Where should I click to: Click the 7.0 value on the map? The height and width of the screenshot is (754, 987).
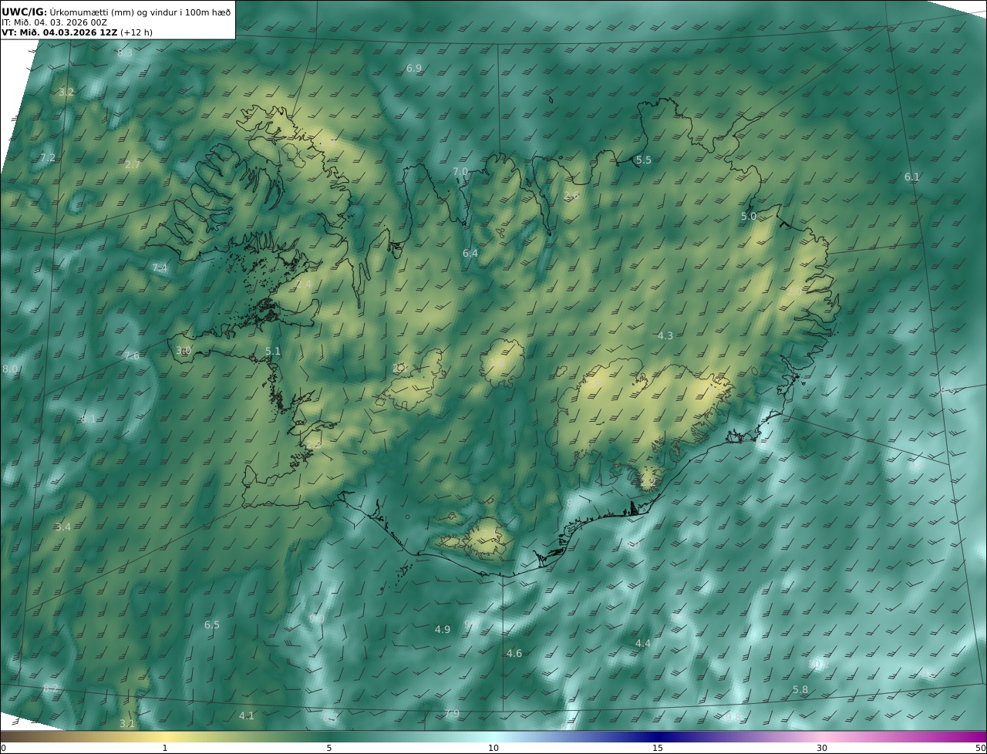click(460, 171)
